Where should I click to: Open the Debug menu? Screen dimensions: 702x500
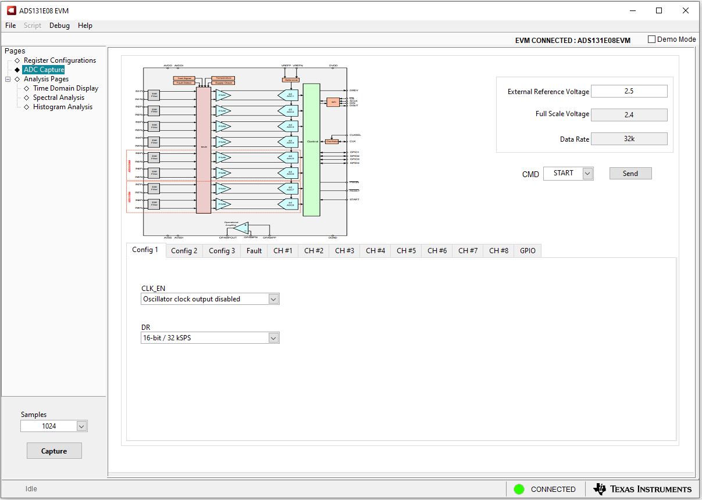pyautogui.click(x=59, y=26)
